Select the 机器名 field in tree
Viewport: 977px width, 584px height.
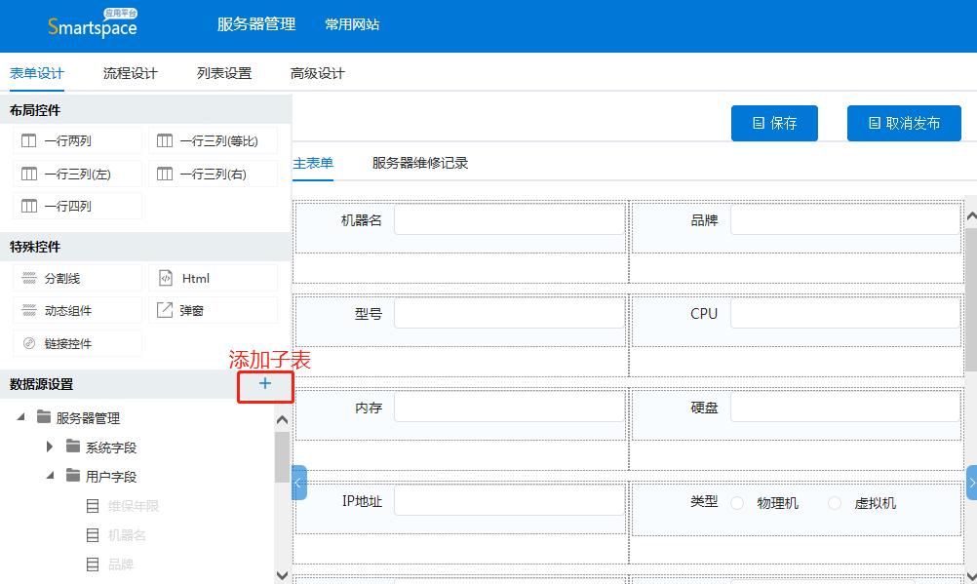[127, 535]
